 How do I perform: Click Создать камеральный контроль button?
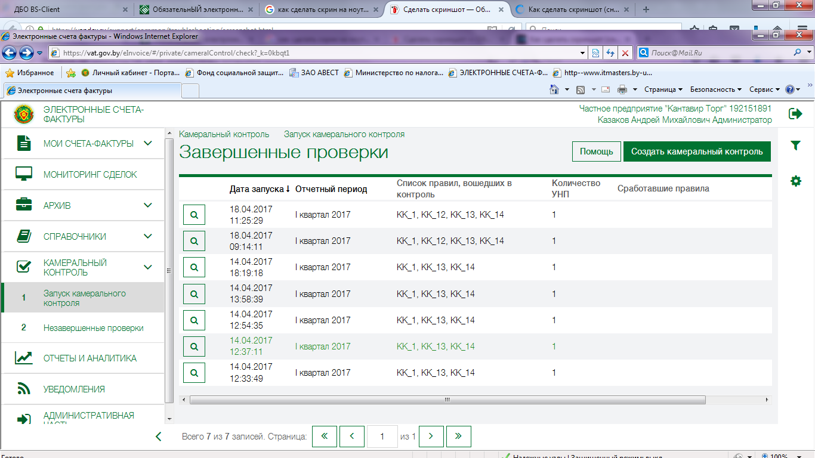coord(697,151)
